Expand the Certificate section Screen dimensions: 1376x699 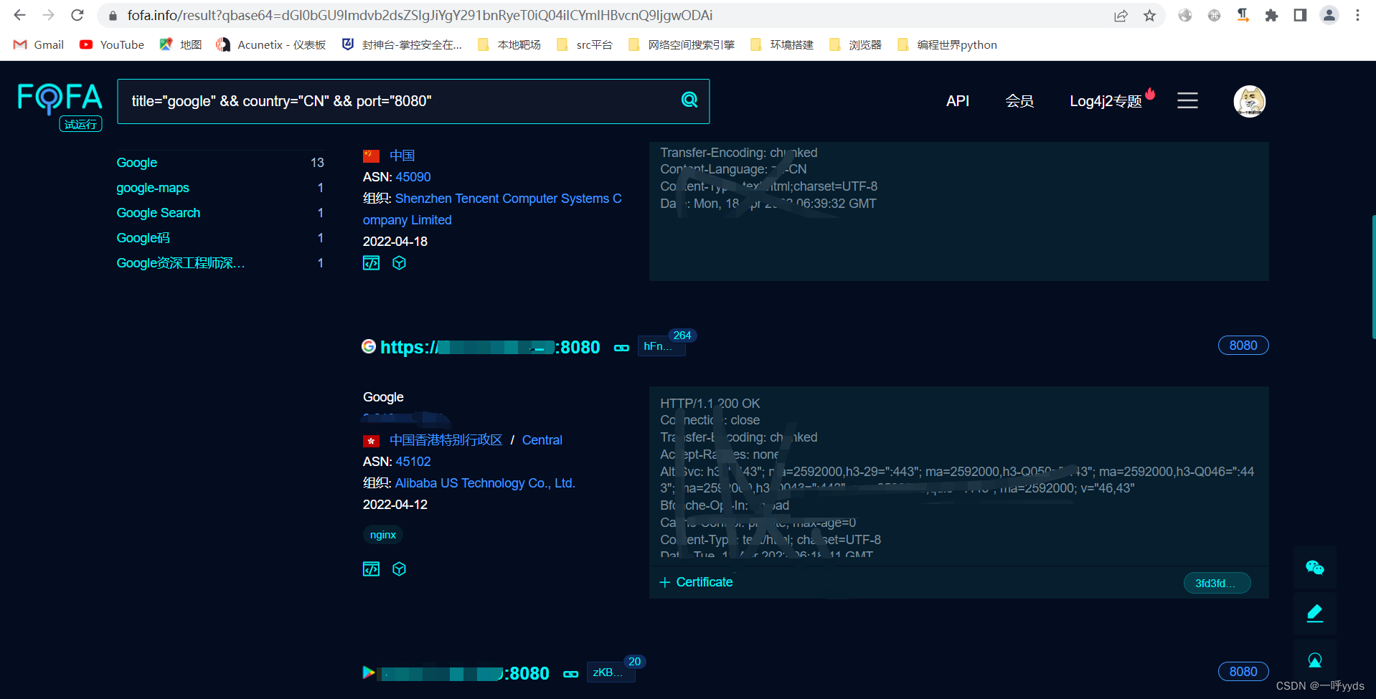point(696,582)
